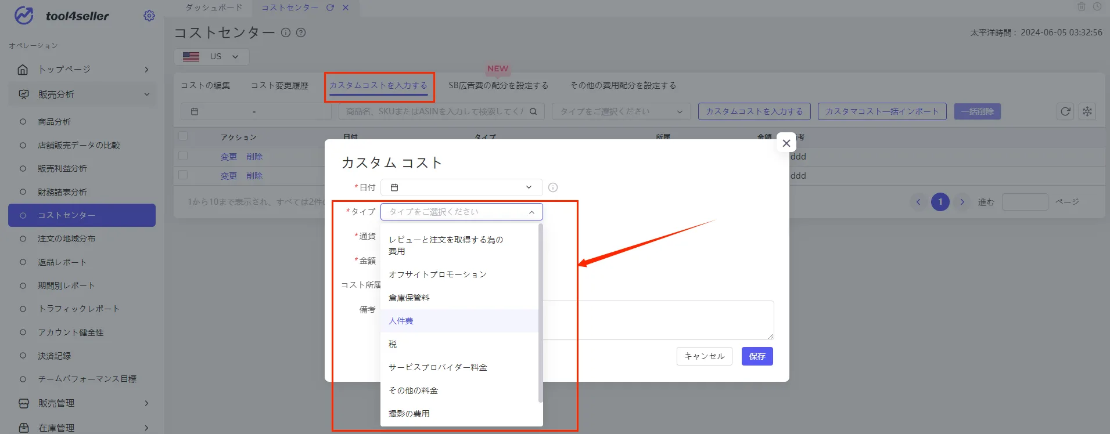Click calendar icon in date range filter
1110x434 pixels.
coord(195,111)
